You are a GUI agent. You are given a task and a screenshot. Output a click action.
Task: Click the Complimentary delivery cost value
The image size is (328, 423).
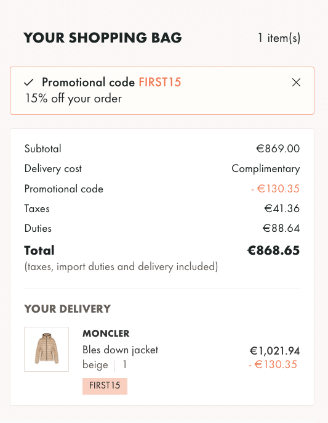tap(266, 169)
